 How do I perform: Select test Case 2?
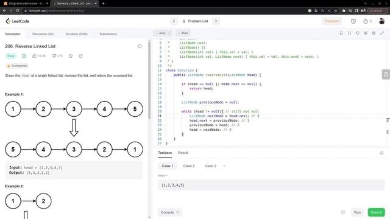tap(189, 166)
